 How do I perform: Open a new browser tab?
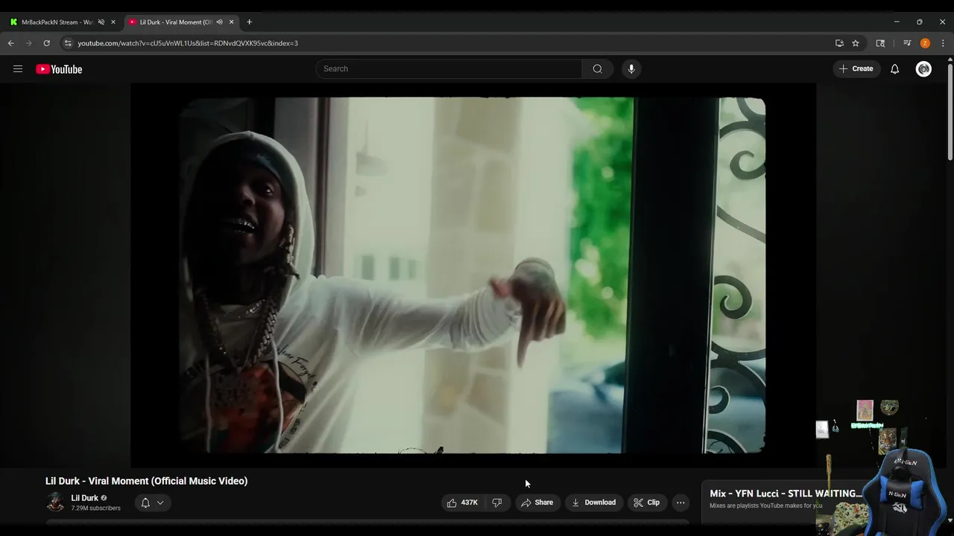(x=249, y=22)
